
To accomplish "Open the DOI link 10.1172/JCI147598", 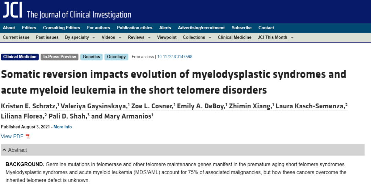I will pyautogui.click(x=175, y=57).
